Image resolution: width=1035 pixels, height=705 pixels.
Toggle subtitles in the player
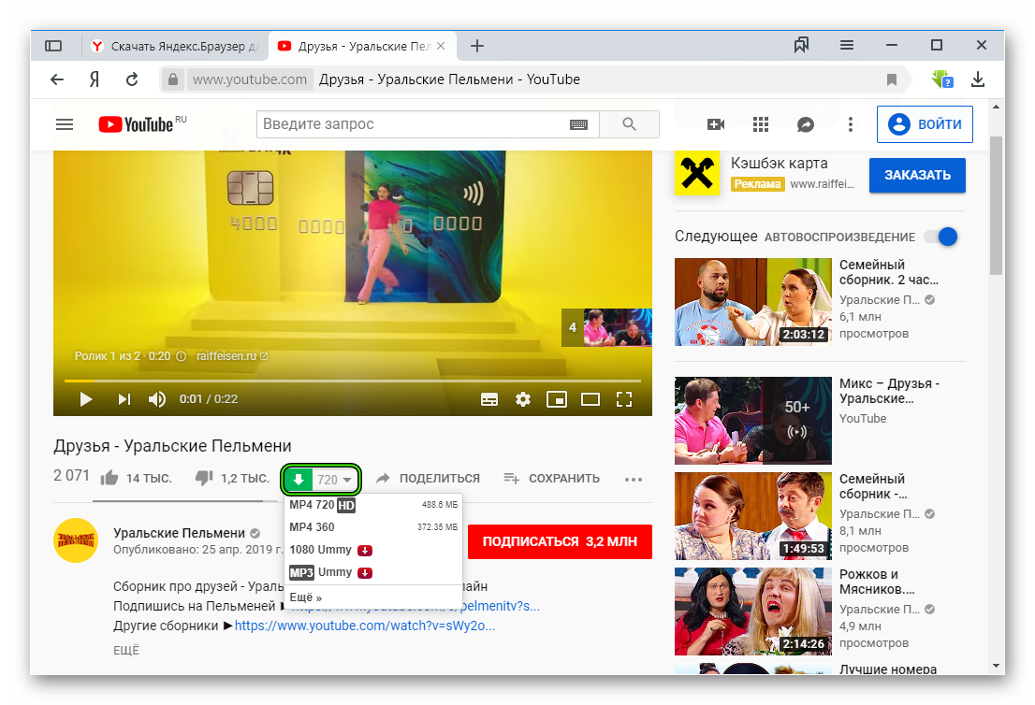pyautogui.click(x=489, y=399)
